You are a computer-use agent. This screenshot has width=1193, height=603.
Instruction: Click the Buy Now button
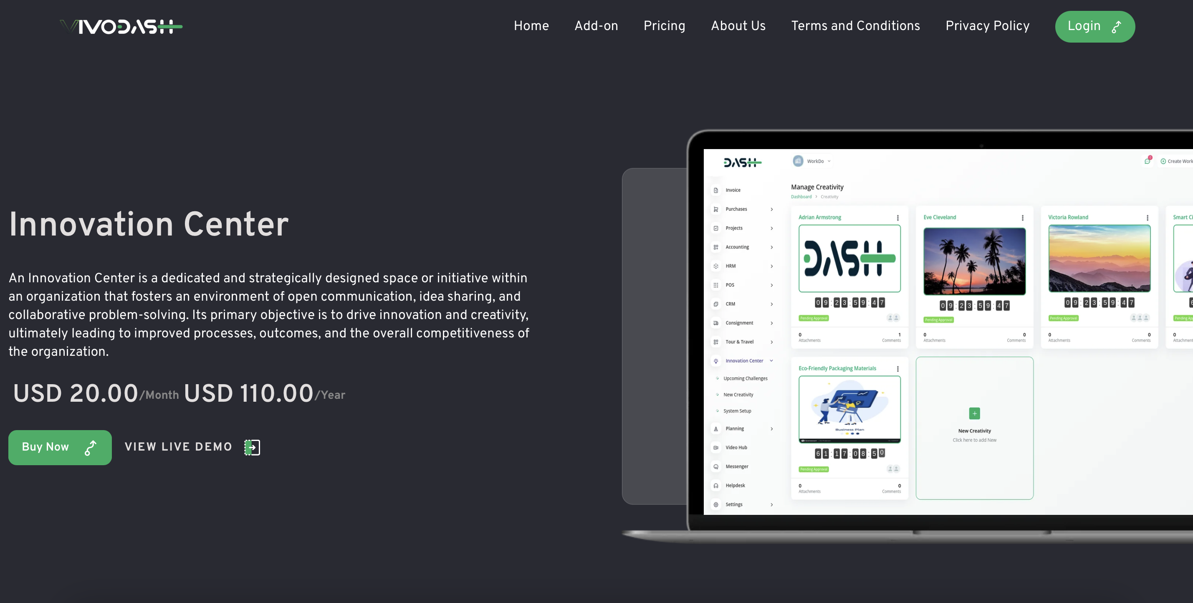point(60,447)
